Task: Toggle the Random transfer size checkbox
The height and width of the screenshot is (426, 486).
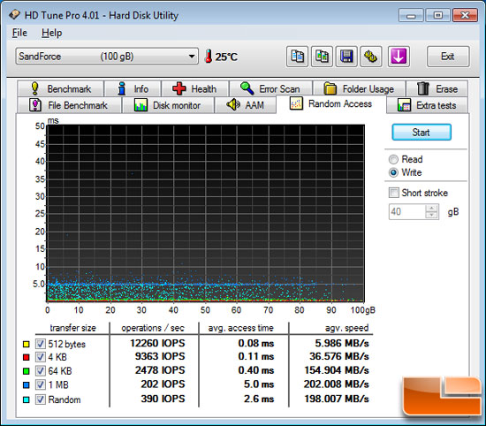Action: [40, 399]
